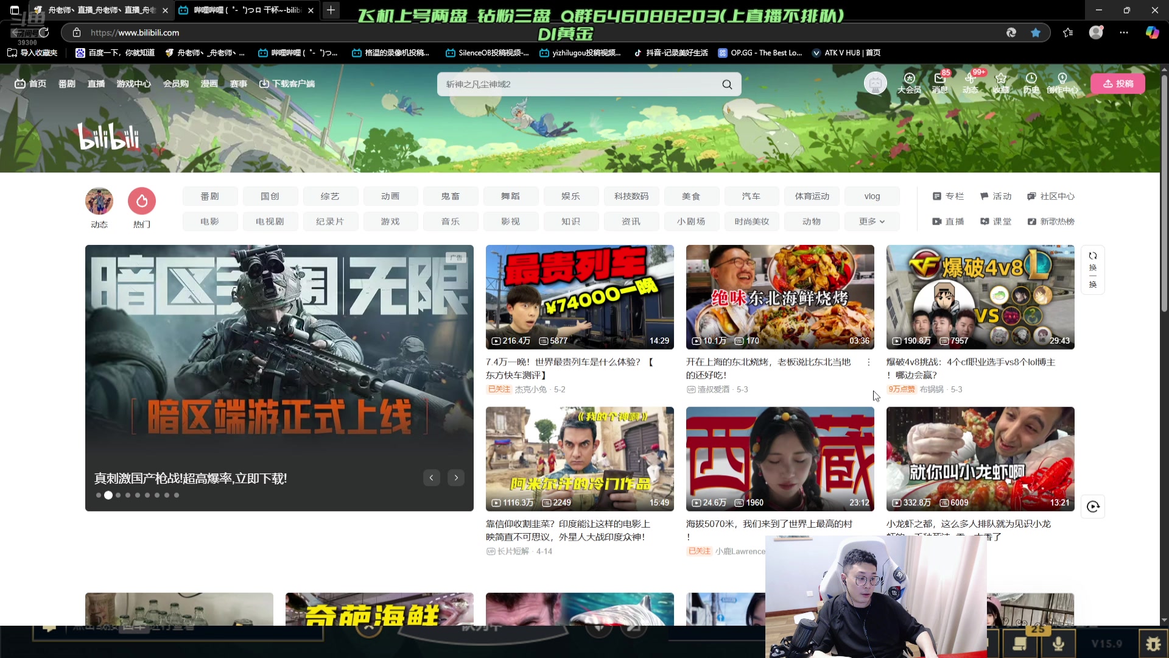
Task: Open the 小龙虾 video thumbnail
Action: tap(980, 459)
